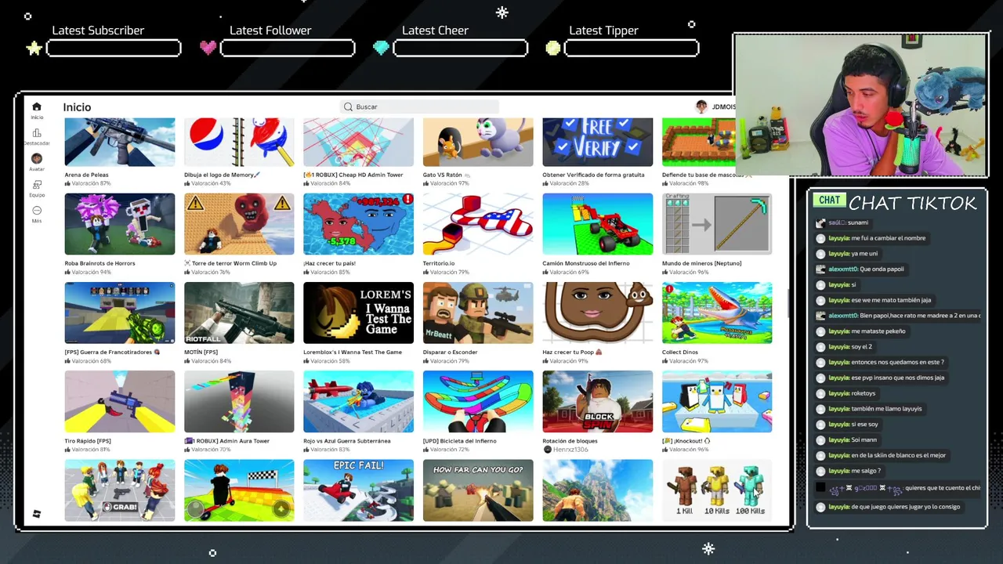This screenshot has width=1003, height=564.
Task: Click Valoración 97% under Collect Dinos
Action: coord(688,361)
